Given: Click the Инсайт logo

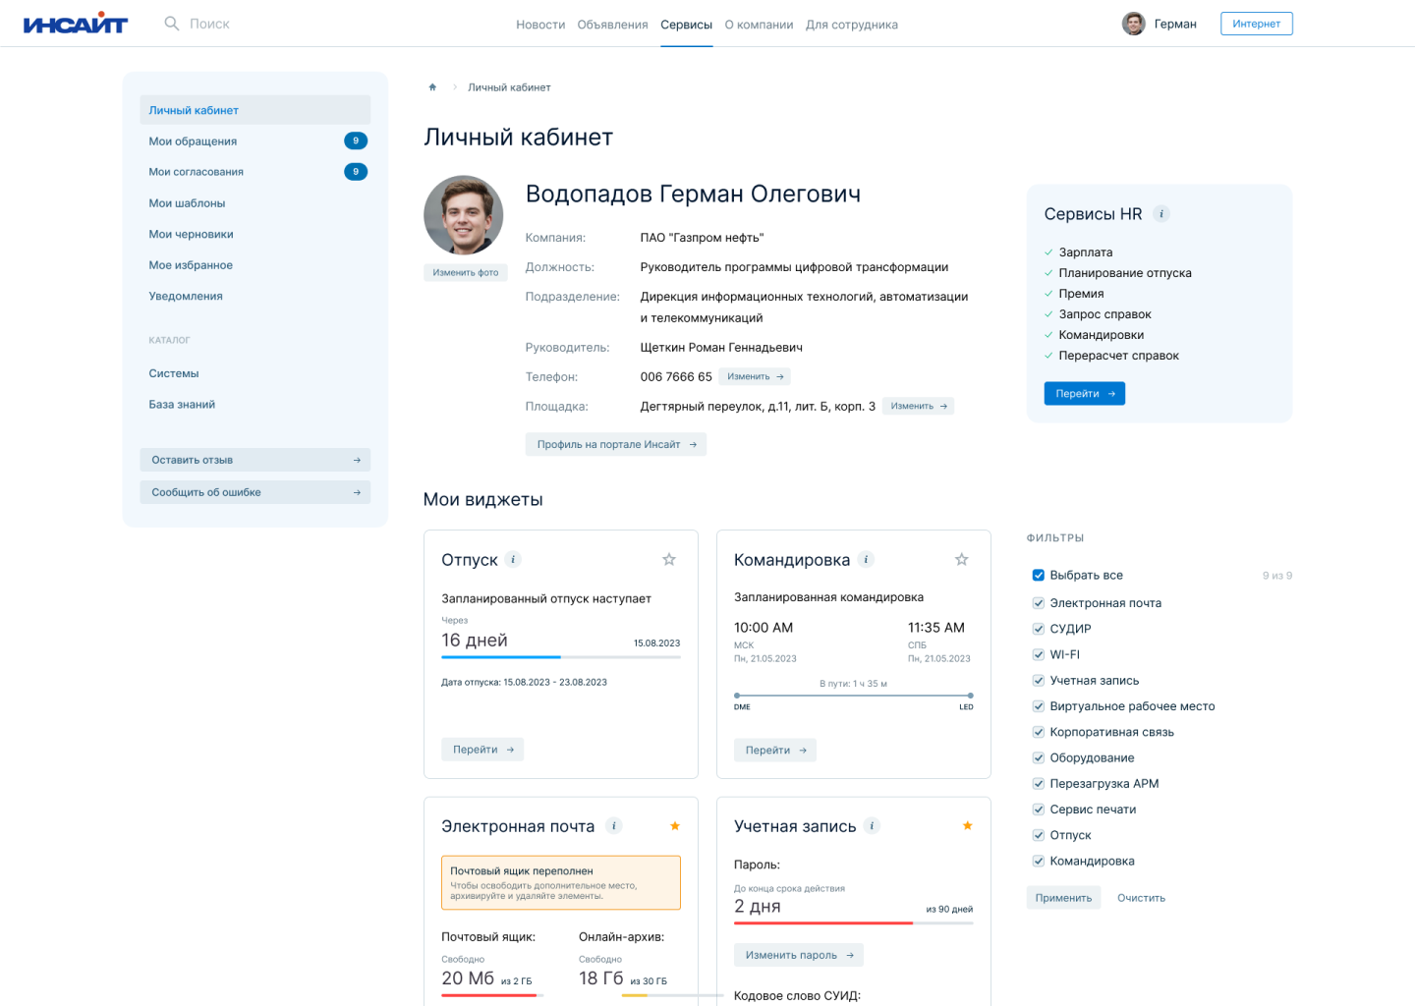Looking at the screenshot, I should 76,24.
